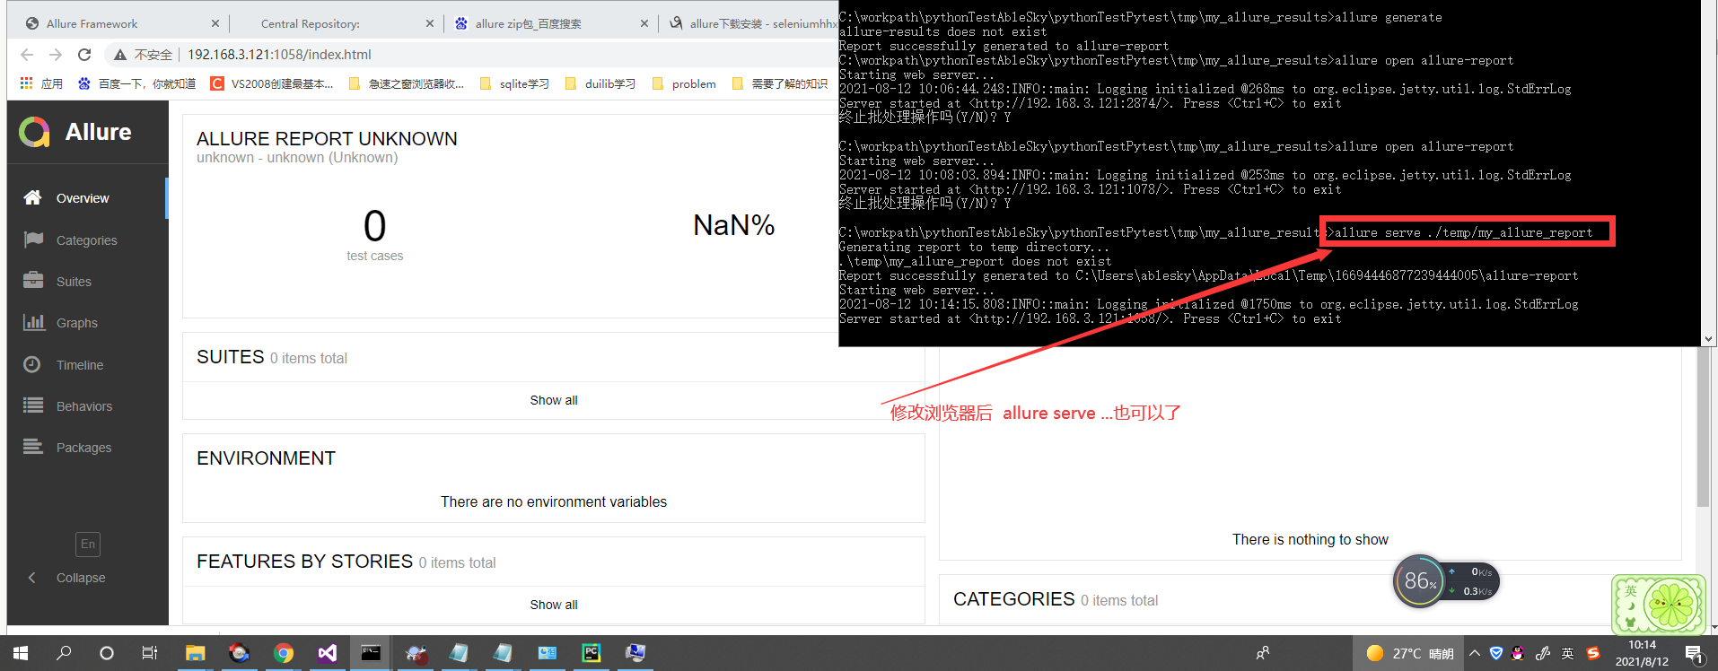Close the allure zip包 tab
This screenshot has height=671, width=1718.
(x=644, y=23)
